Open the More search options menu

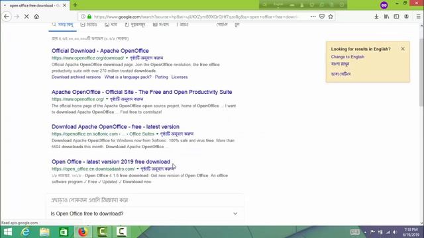[x=183, y=24]
